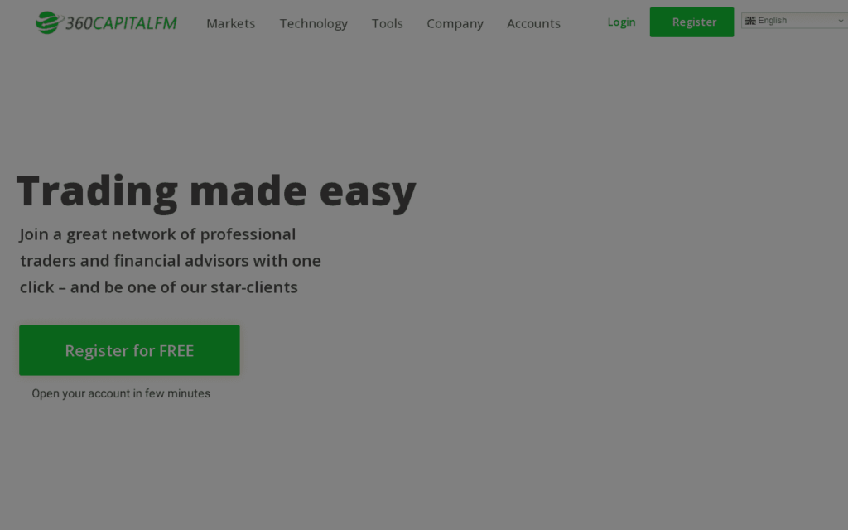
Task: Click the language dropdown chevron arrow
Action: coord(841,21)
